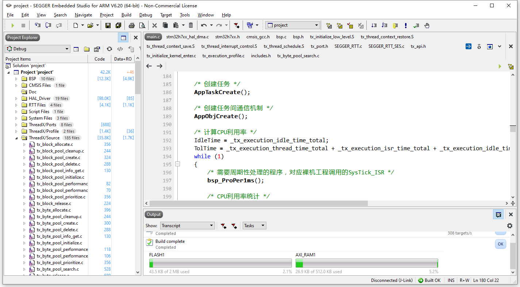Click the green run arrow above the editor
The height and width of the screenshot is (287, 520).
500,66
